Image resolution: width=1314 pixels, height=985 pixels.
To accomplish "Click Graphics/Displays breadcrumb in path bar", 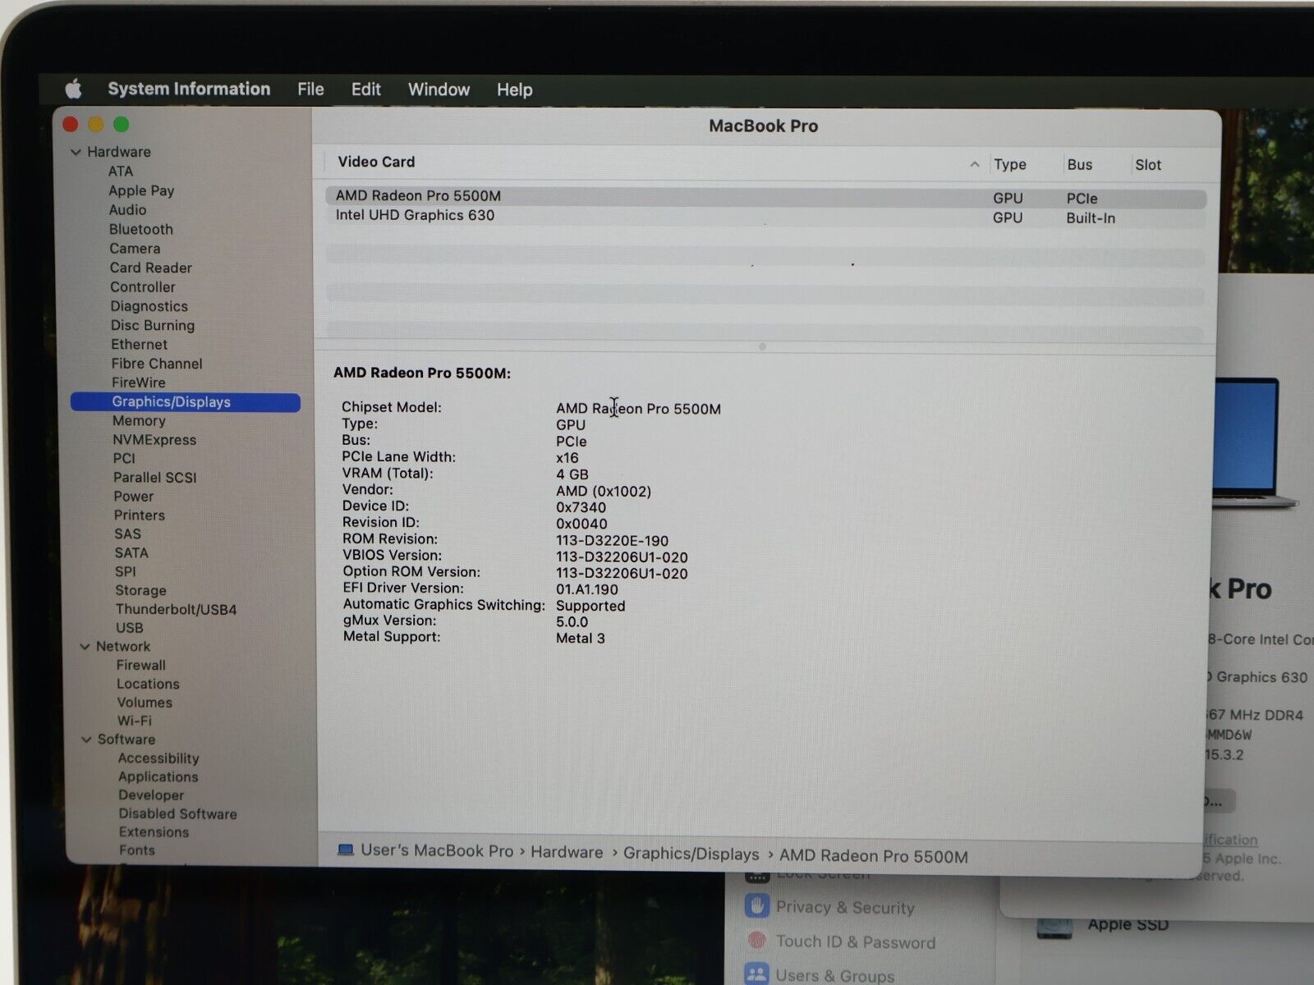I will click(691, 854).
